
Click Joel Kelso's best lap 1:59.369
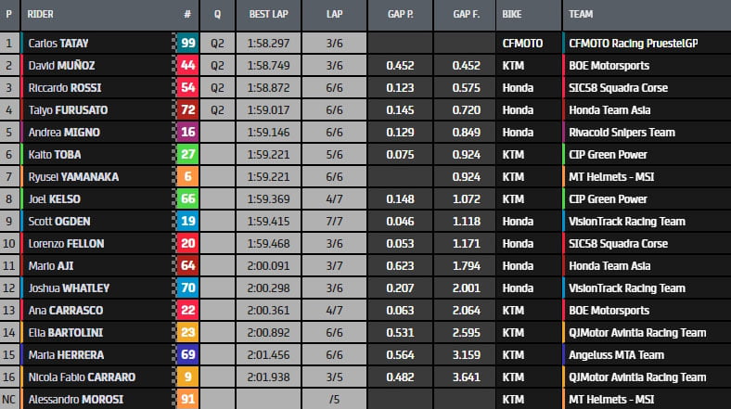click(x=269, y=199)
